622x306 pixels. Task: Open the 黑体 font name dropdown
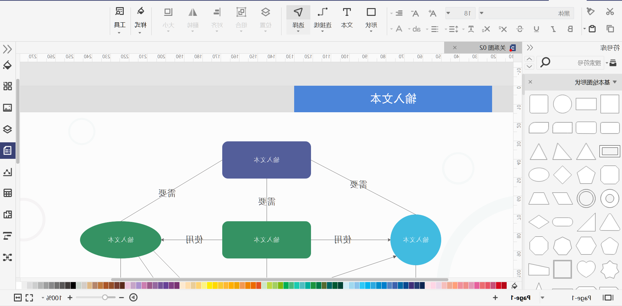point(482,13)
